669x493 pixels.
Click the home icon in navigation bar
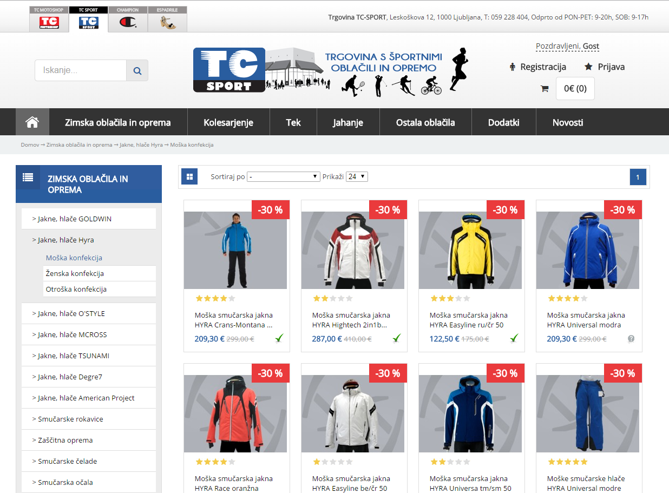point(32,122)
